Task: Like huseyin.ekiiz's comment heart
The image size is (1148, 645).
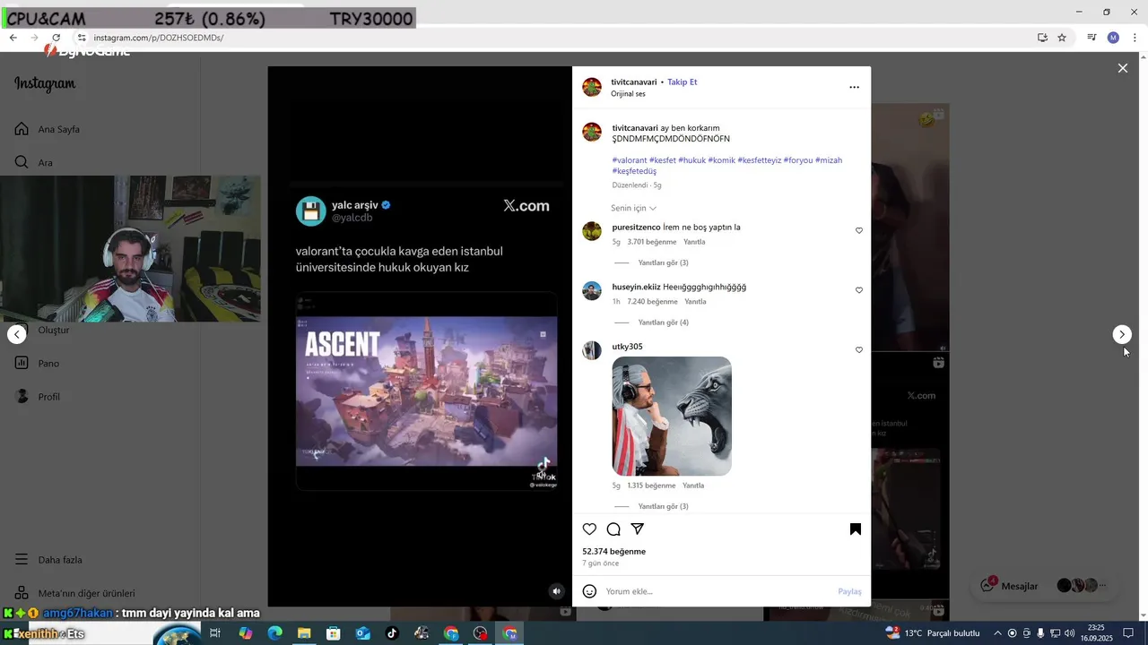Action: click(x=858, y=290)
